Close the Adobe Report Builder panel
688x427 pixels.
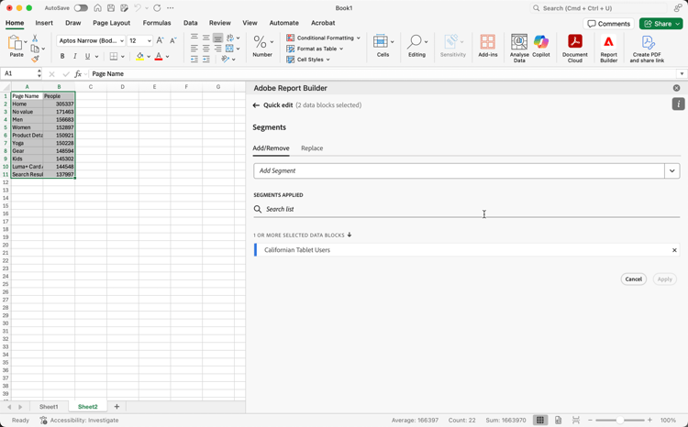[x=676, y=88]
